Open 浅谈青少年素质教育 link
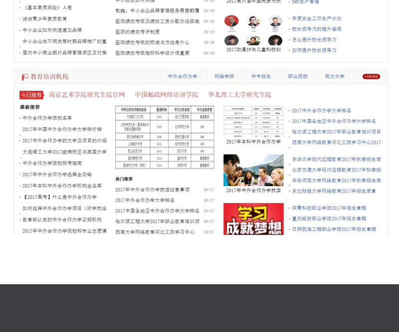 pos(44,19)
